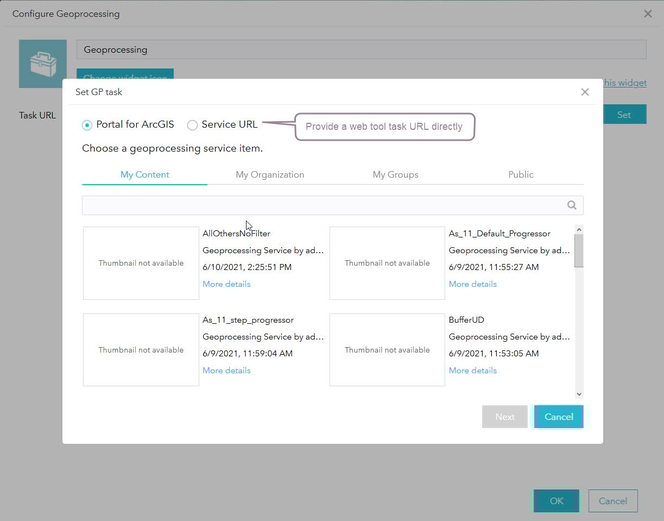Click the Next button
Screen dimensions: 664x521
click(x=504, y=417)
